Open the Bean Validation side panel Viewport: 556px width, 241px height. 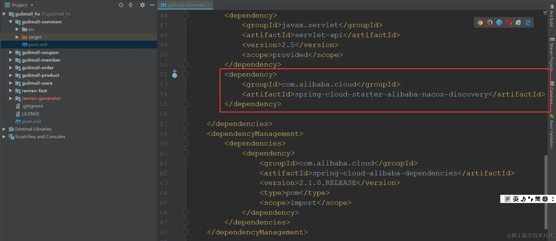tap(552, 131)
